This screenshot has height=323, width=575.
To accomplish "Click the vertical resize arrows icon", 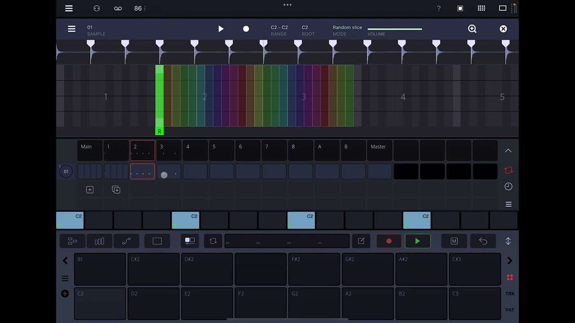I will click(x=508, y=241).
